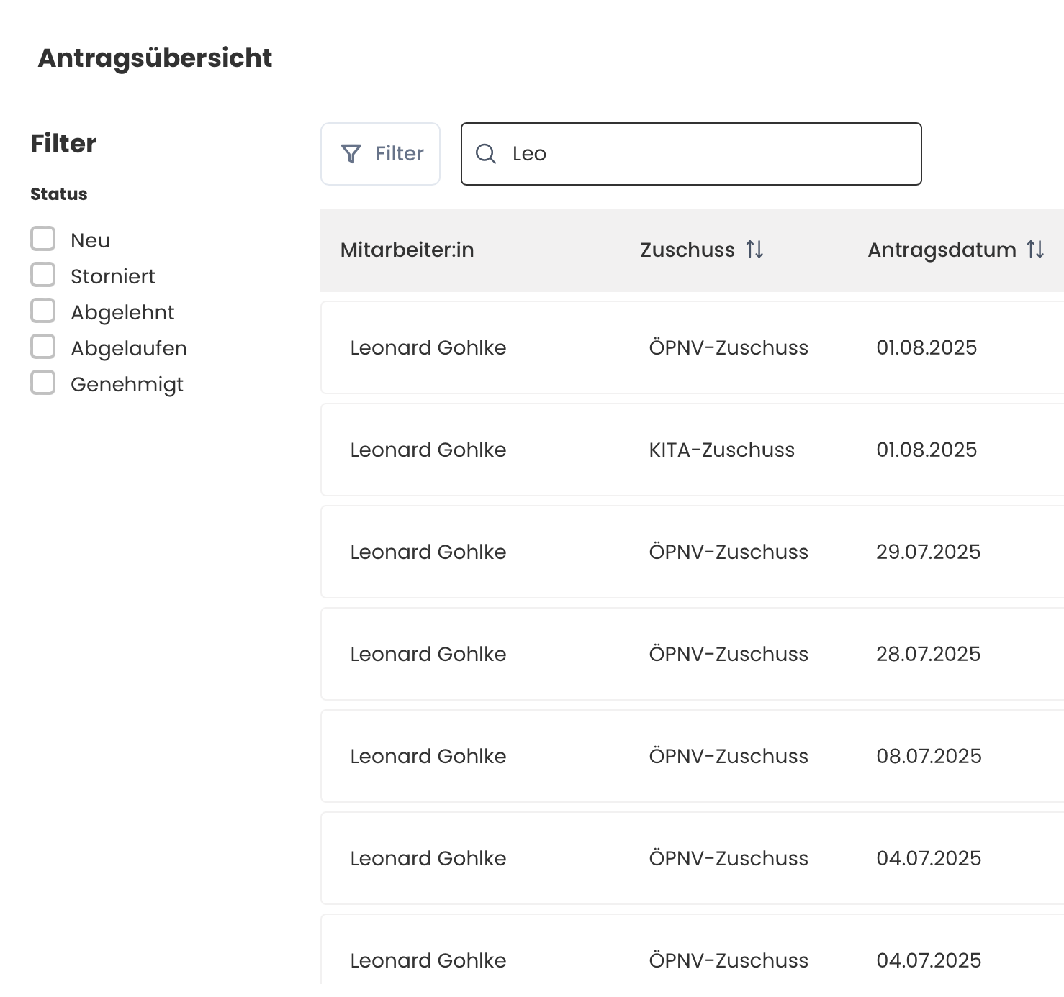1064x997 pixels.
Task: Click the Genehmigt filter label
Action: tap(127, 384)
